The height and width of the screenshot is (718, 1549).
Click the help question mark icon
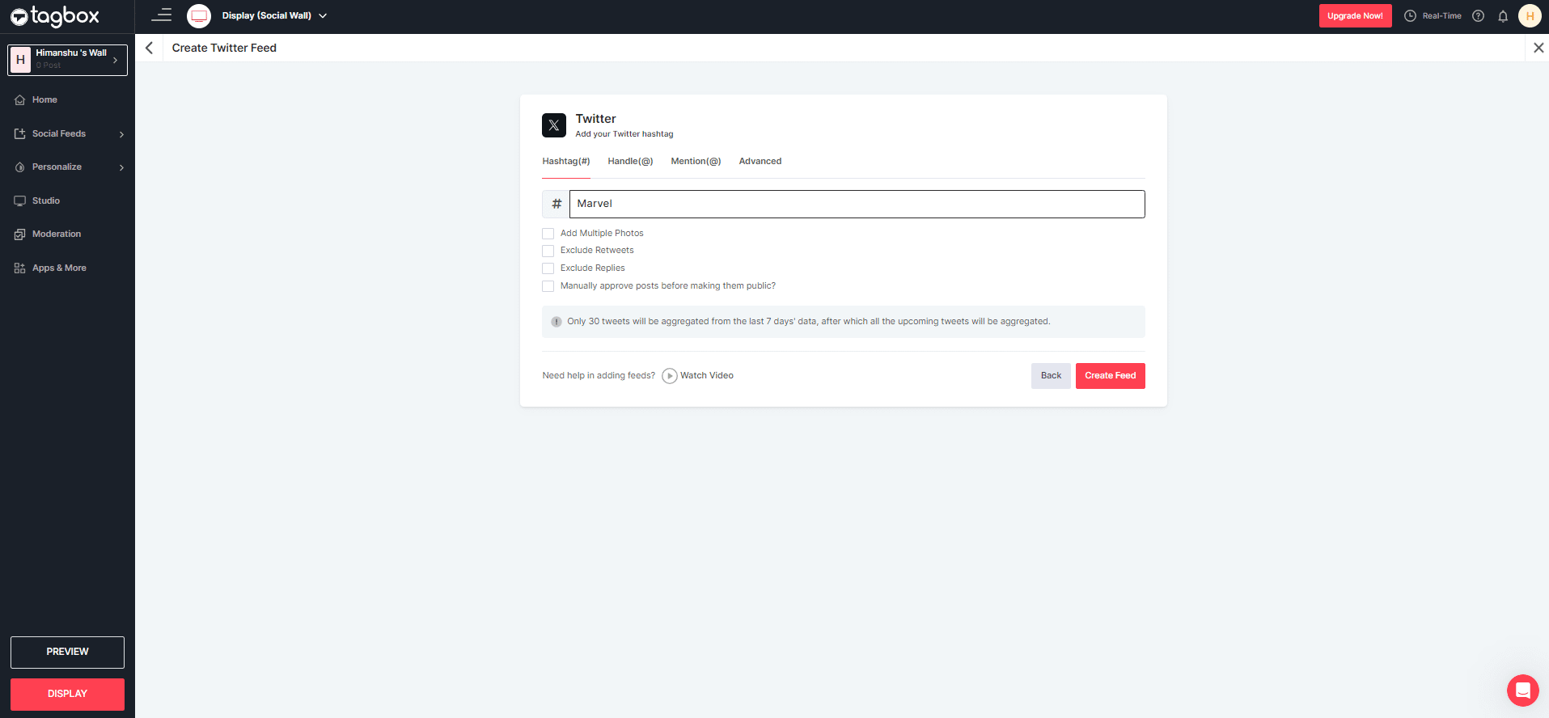(1478, 16)
